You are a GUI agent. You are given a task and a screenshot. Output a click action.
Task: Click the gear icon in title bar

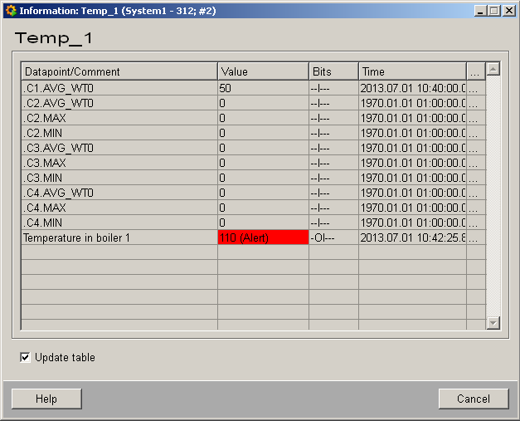click(x=11, y=11)
